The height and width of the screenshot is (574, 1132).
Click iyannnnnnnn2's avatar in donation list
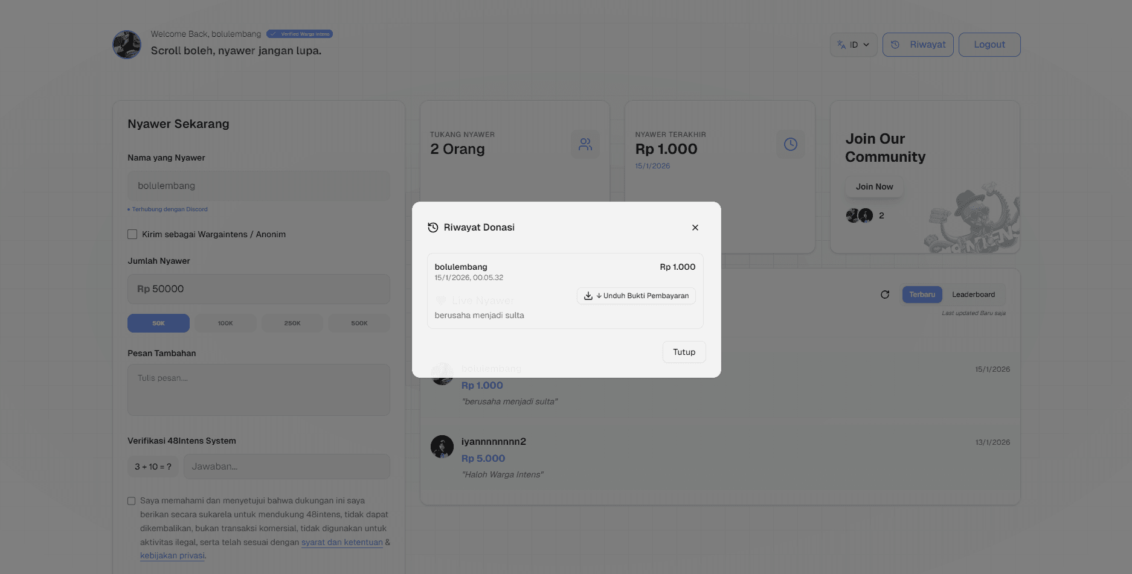point(442,447)
